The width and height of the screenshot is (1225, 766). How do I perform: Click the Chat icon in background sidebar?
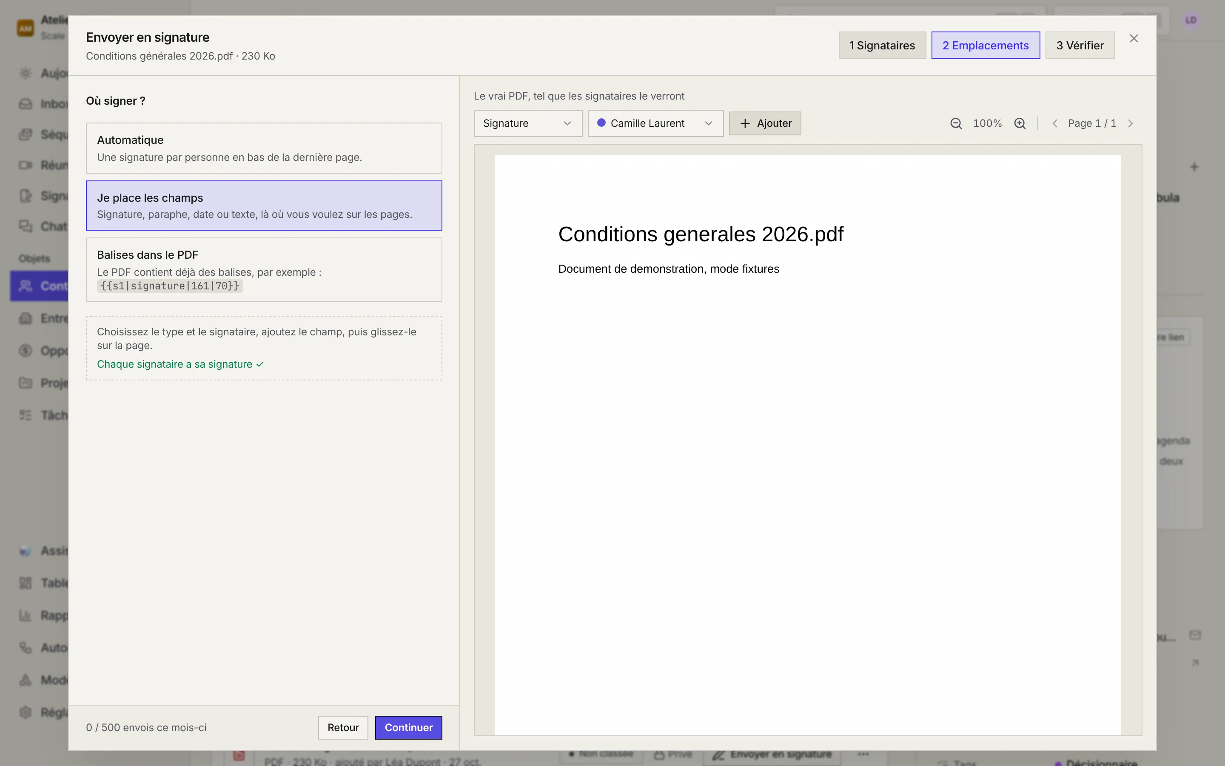tap(26, 226)
